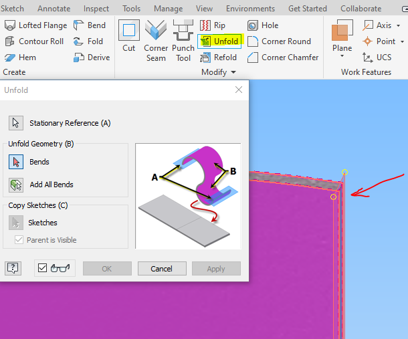This screenshot has width=408, height=339.
Task: Open the Plane dropdown arrow
Action: click(x=342, y=56)
